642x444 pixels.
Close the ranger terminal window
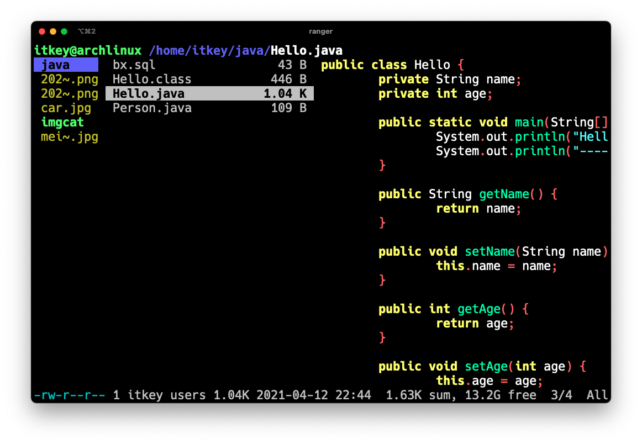click(42, 31)
